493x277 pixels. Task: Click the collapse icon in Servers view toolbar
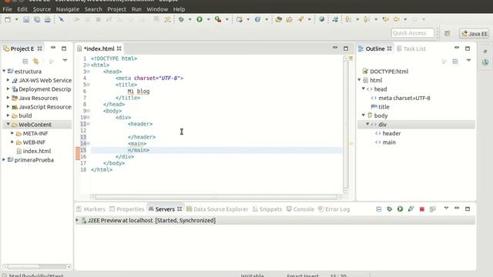tap(378, 209)
